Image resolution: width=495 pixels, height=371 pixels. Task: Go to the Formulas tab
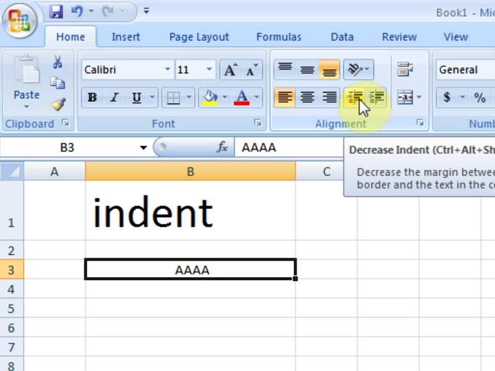pos(279,37)
